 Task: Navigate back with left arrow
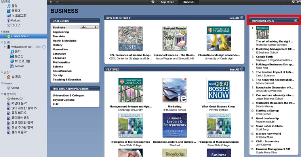point(50,2)
